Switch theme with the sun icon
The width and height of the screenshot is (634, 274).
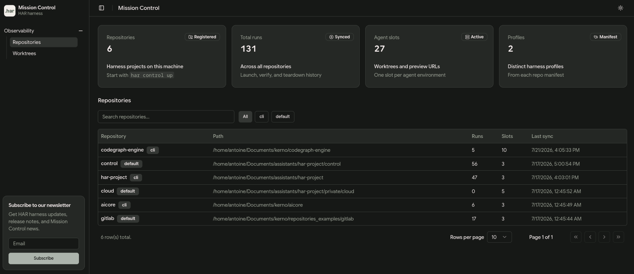(x=620, y=8)
